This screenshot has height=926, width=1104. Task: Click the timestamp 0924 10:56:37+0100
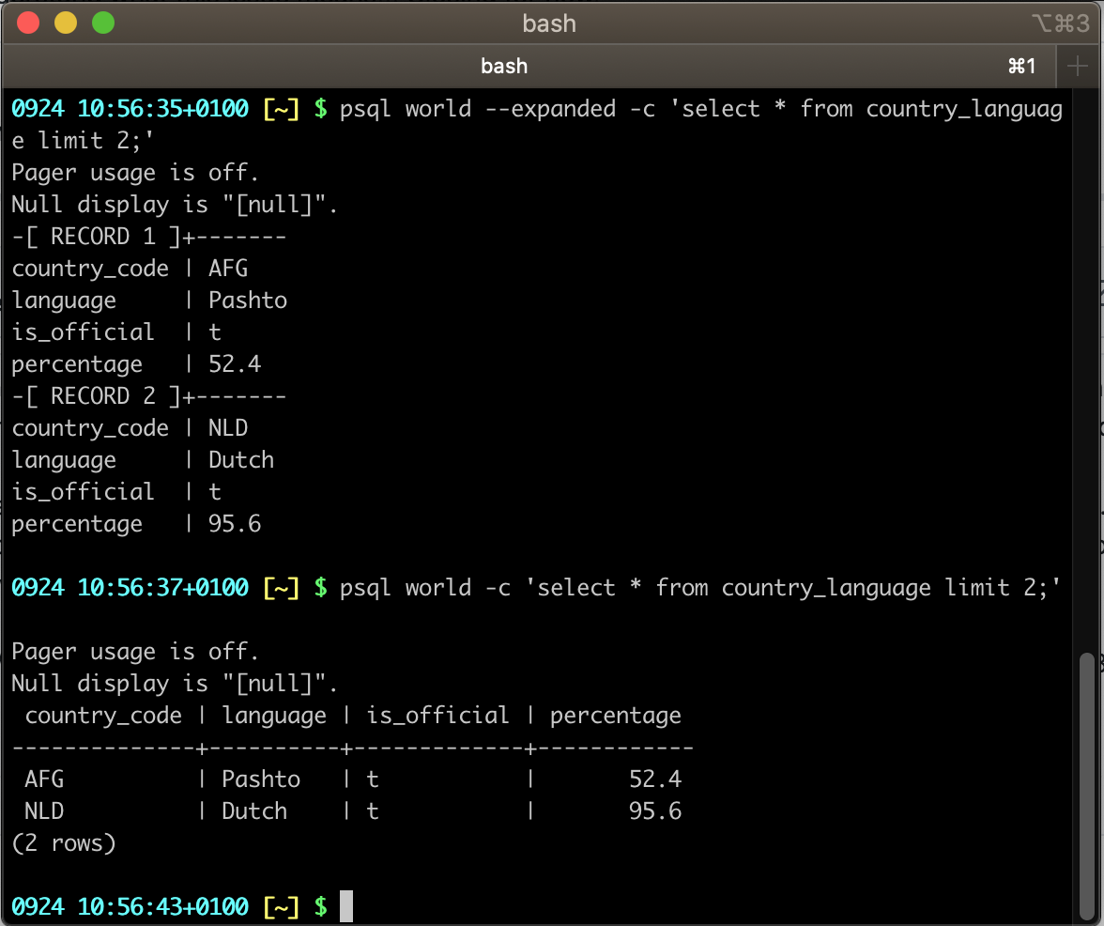(130, 588)
